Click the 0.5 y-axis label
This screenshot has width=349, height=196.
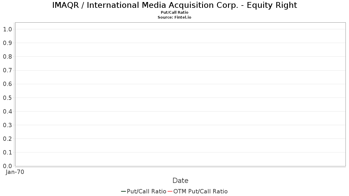point(8,98)
